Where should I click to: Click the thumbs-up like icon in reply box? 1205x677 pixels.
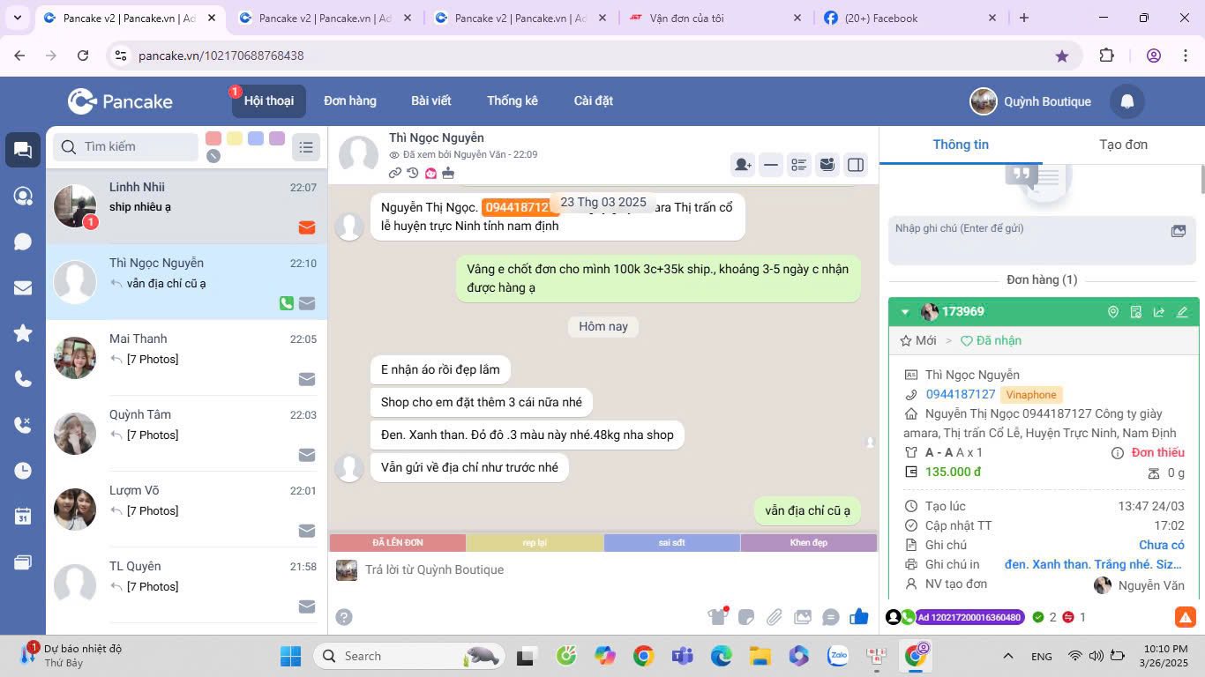click(x=858, y=617)
